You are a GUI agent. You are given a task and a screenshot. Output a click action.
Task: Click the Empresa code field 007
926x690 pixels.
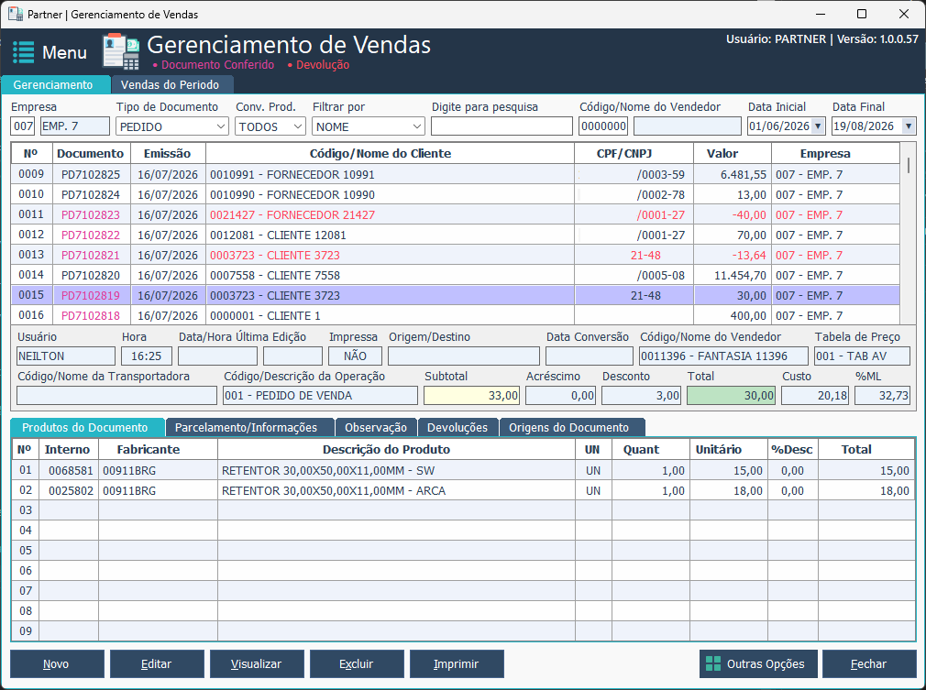pos(23,126)
